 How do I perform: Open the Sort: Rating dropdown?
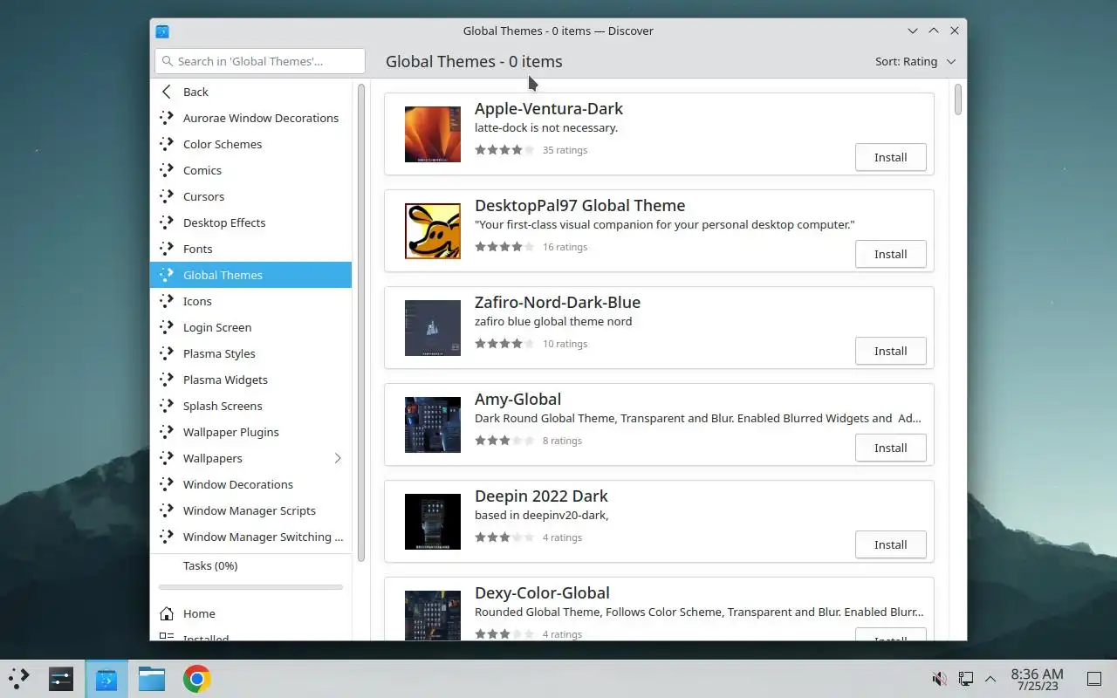point(915,61)
